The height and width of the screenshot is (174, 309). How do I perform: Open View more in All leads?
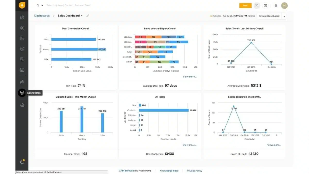(x=190, y=145)
